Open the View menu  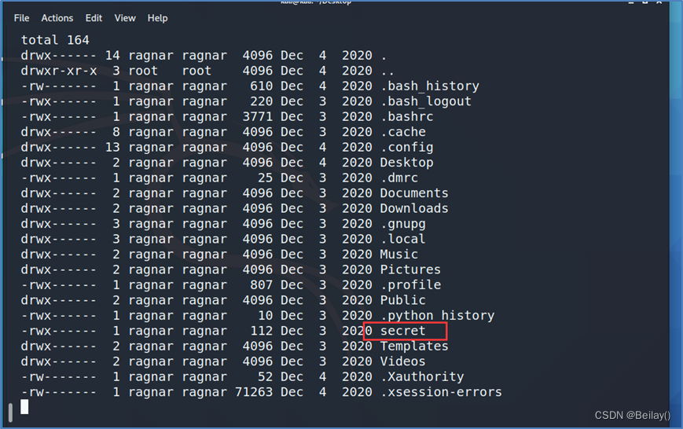point(125,18)
